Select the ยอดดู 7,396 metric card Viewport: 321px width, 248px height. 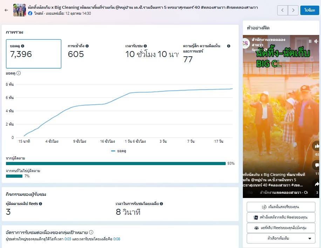pos(34,54)
